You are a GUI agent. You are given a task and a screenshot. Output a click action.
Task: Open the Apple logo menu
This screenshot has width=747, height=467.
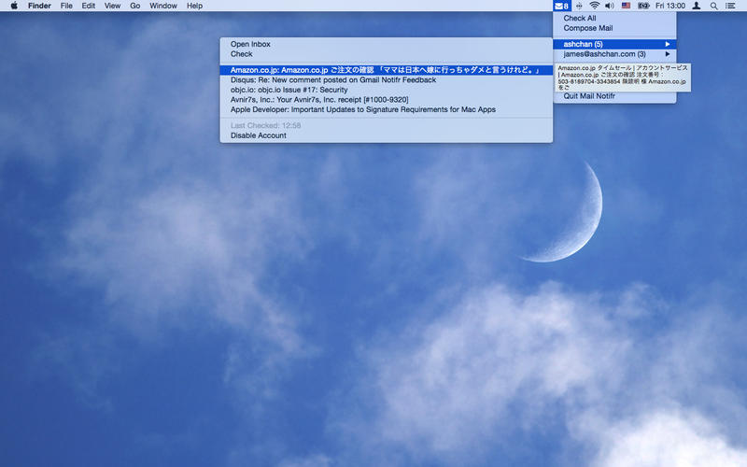pyautogui.click(x=14, y=6)
